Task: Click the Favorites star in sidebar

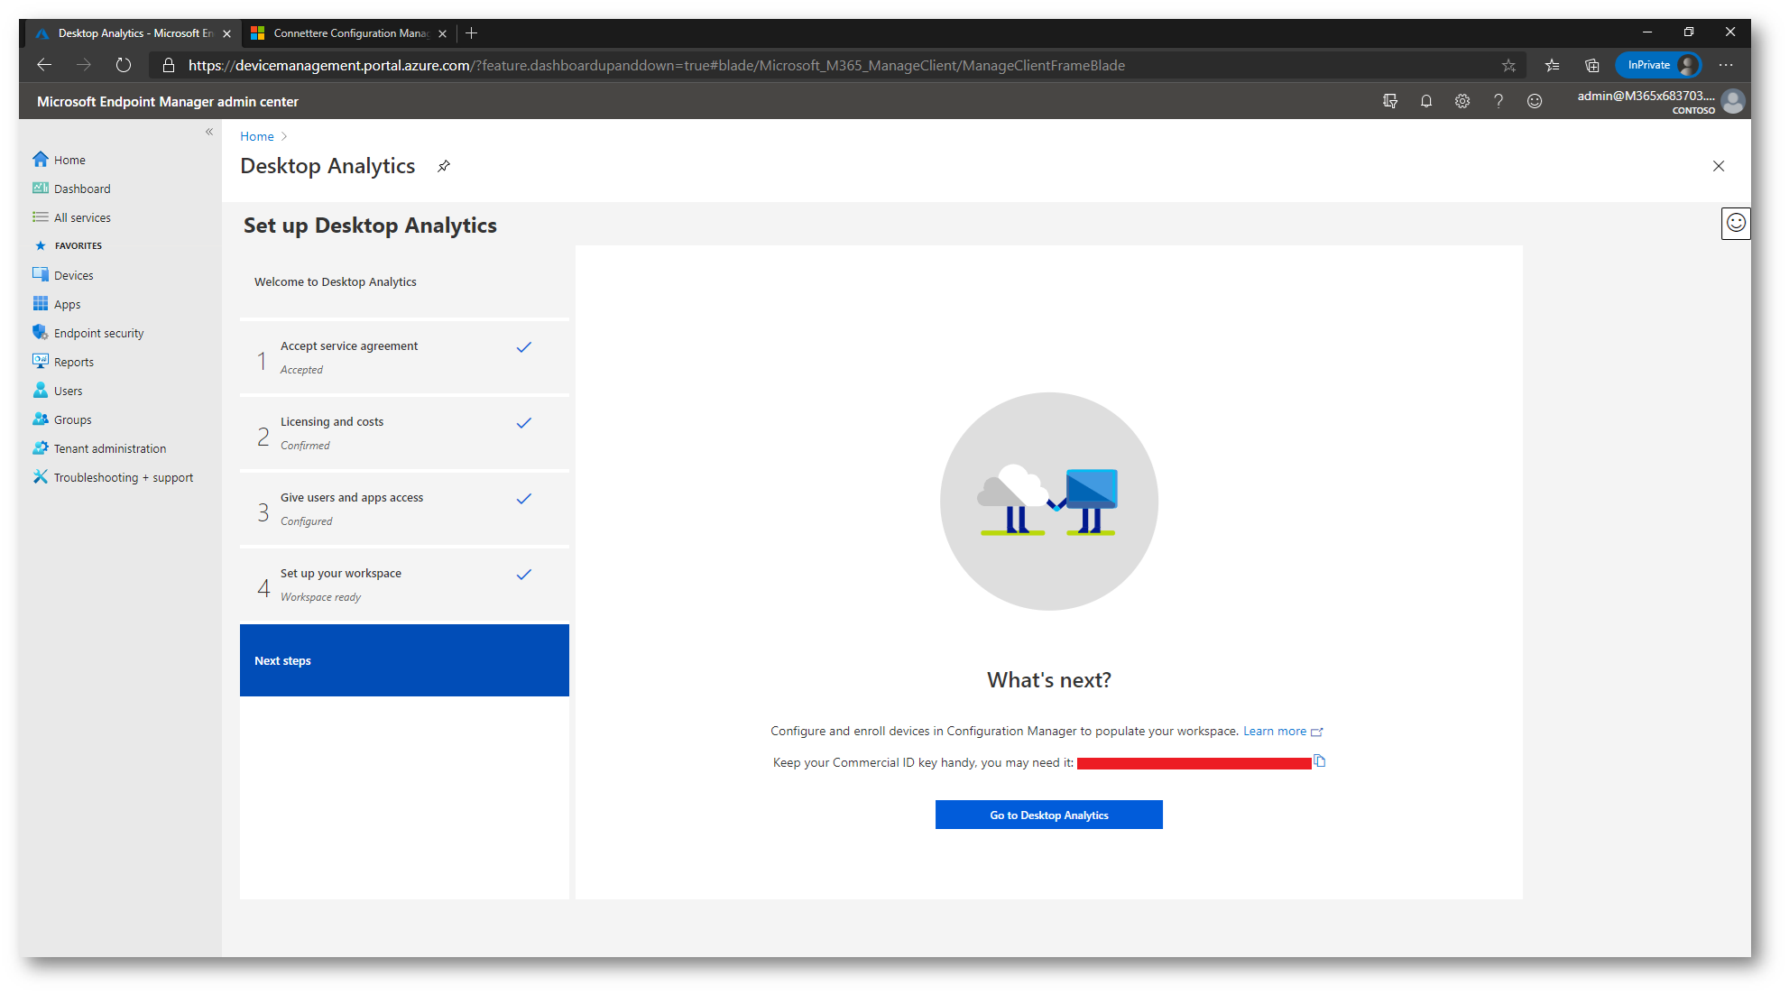Action: click(41, 245)
